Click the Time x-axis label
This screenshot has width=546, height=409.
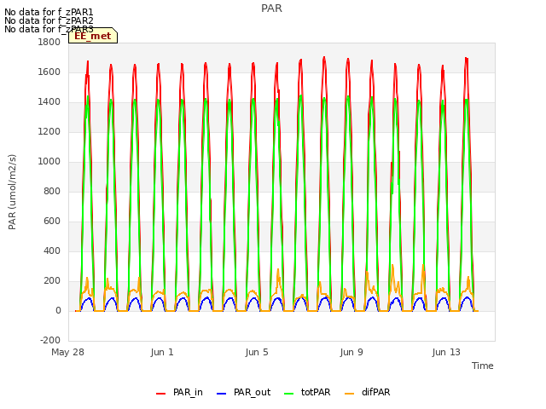coord(483,366)
